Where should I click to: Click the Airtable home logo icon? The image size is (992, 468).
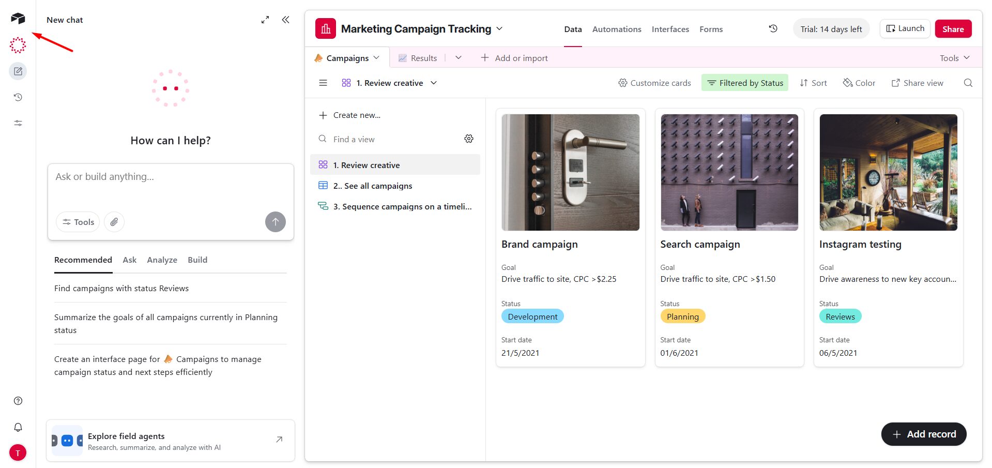pos(18,19)
